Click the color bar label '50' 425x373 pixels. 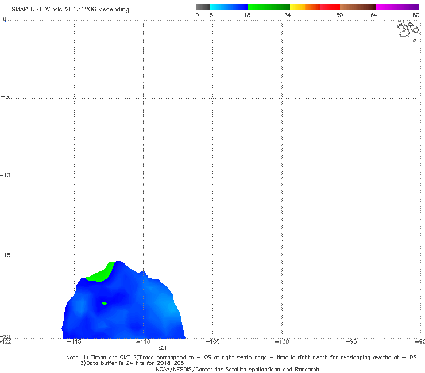[x=339, y=15]
